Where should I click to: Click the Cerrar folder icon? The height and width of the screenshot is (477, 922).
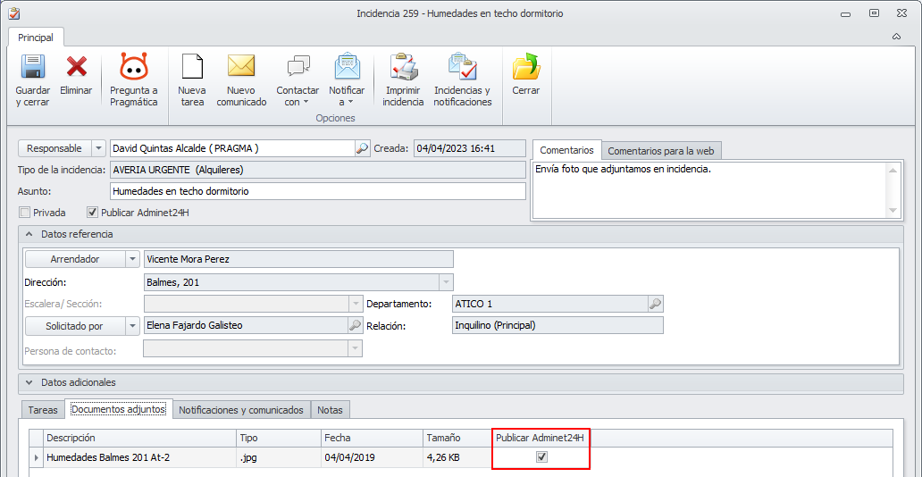click(525, 66)
